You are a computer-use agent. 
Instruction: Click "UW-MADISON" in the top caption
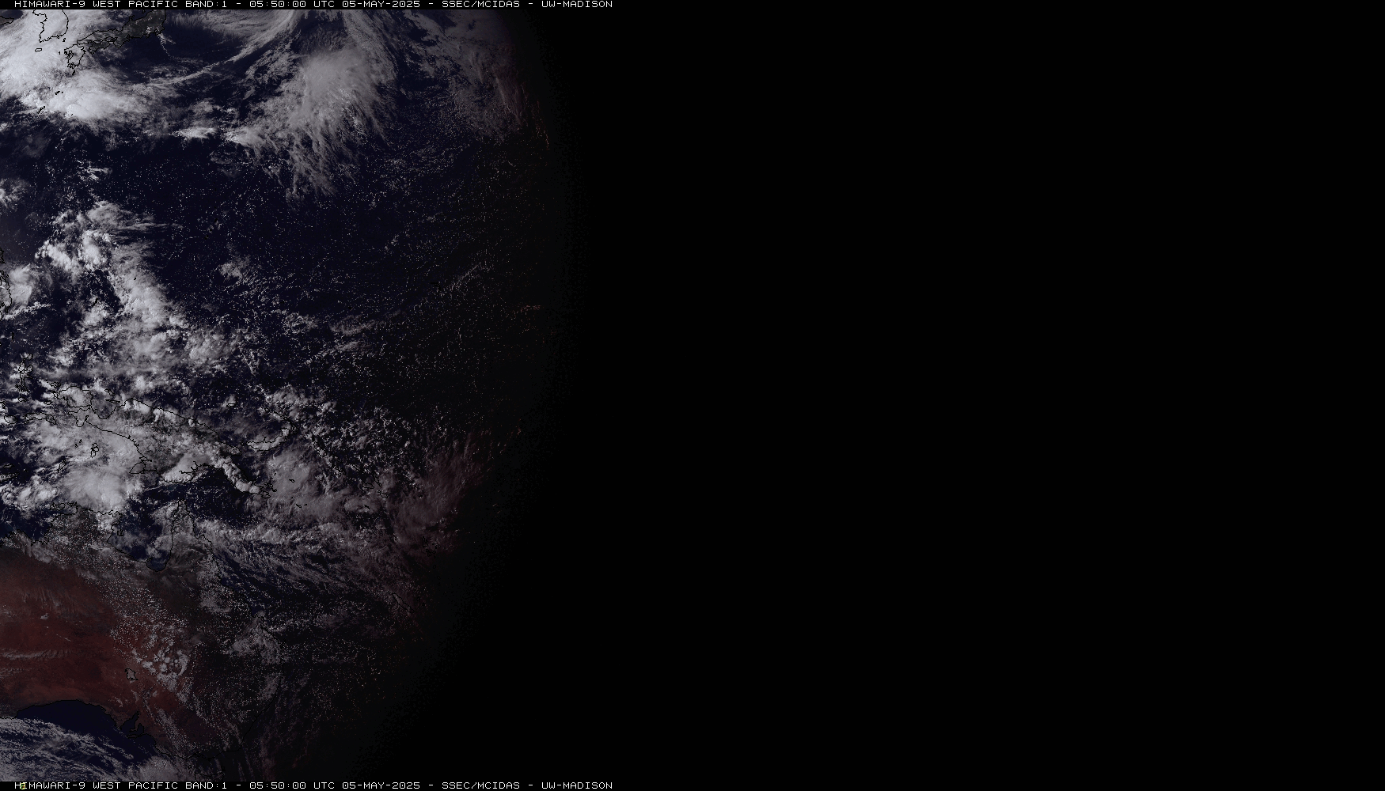577,4
